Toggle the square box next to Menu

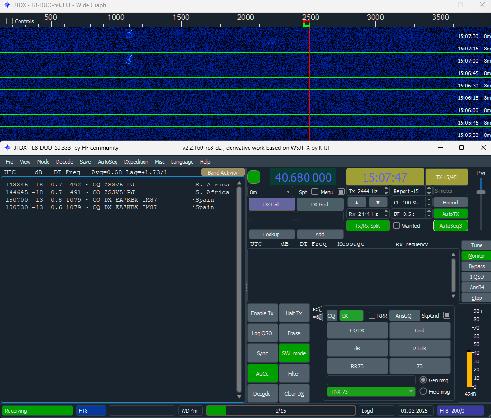tap(341, 192)
